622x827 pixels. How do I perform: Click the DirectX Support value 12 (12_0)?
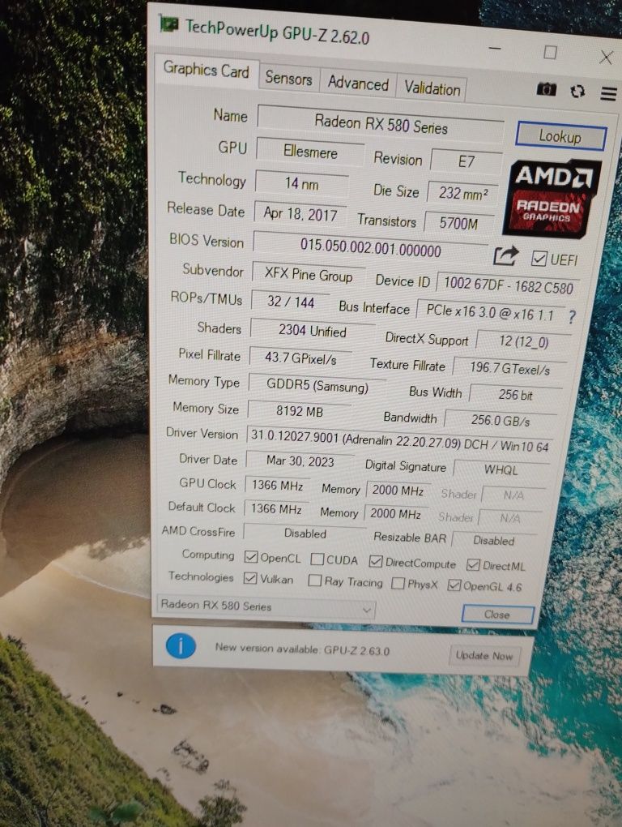[x=524, y=342]
